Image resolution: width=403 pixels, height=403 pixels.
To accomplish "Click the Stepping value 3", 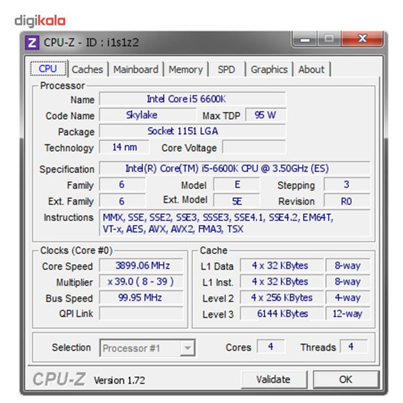I will tap(347, 185).
